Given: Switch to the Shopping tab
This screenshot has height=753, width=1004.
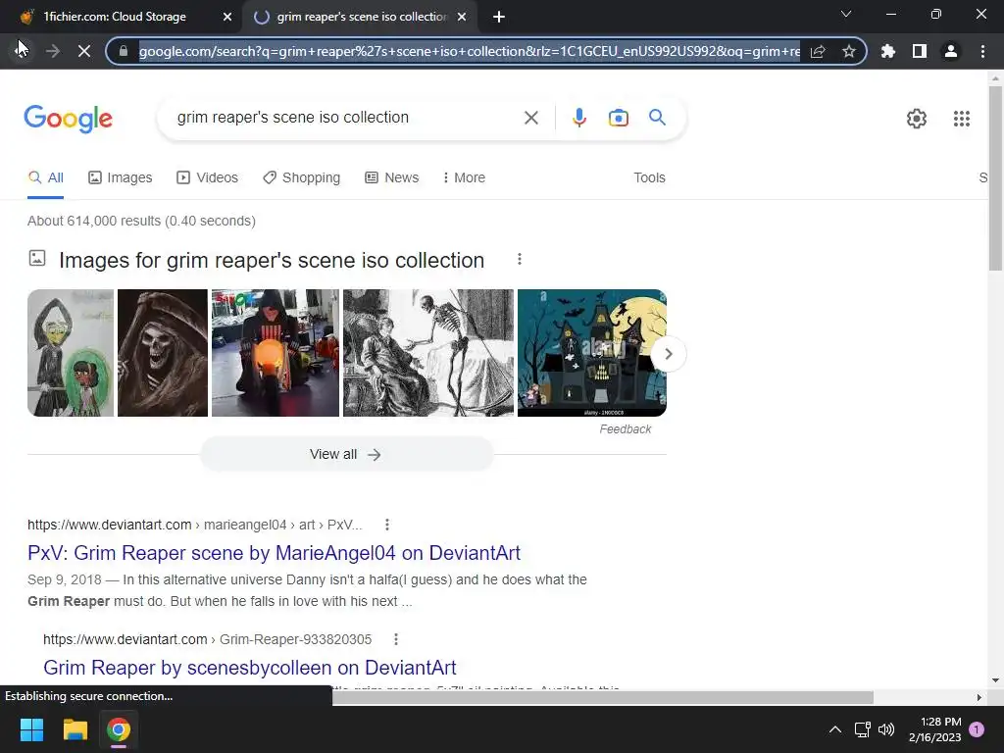Looking at the screenshot, I should pyautogui.click(x=302, y=177).
